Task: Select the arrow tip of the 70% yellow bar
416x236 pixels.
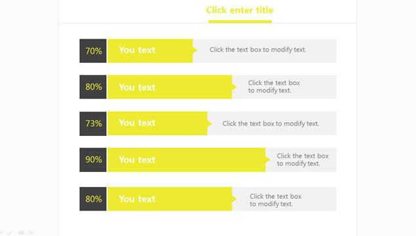Action: (195, 50)
